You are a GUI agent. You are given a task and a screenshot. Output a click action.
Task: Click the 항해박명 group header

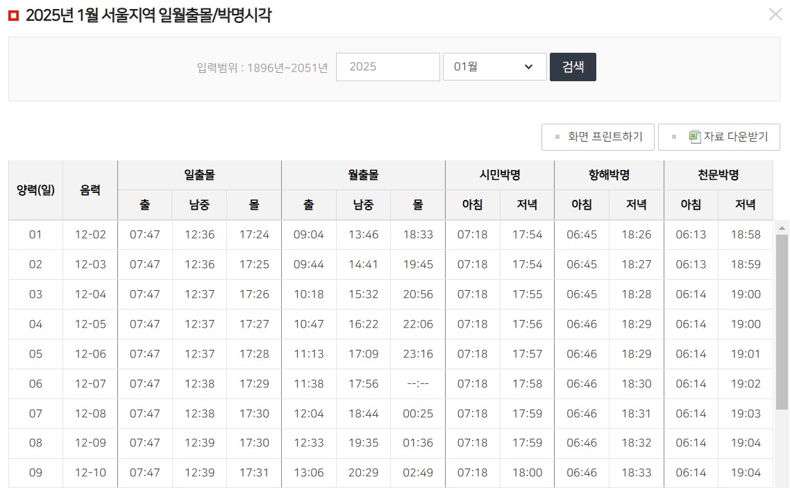pos(609,175)
